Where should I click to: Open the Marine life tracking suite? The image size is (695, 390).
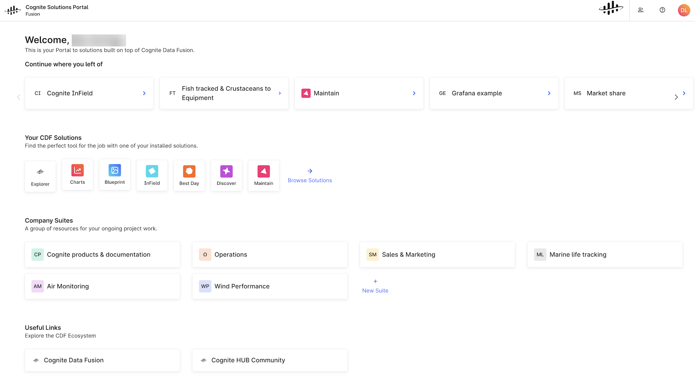tap(605, 255)
